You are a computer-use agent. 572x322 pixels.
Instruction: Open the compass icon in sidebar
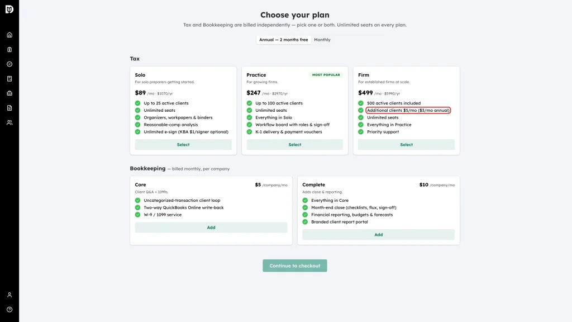[9, 64]
